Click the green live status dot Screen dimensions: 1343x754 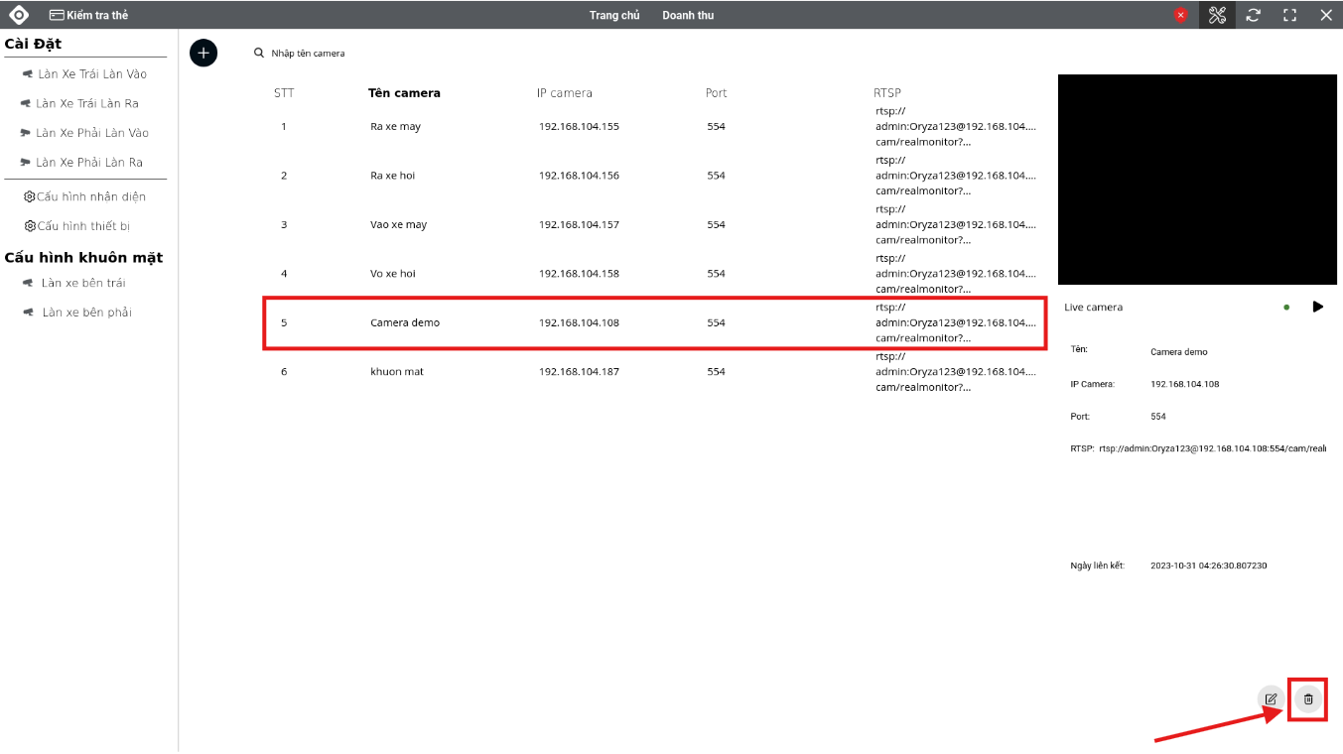1286,308
